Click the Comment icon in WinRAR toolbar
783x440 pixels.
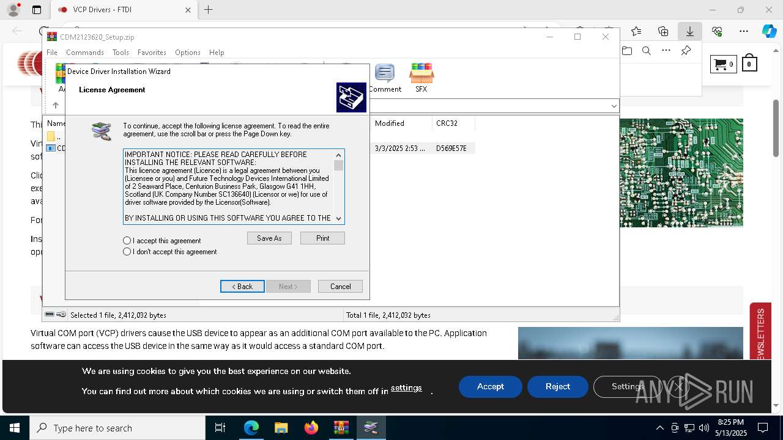(385, 78)
